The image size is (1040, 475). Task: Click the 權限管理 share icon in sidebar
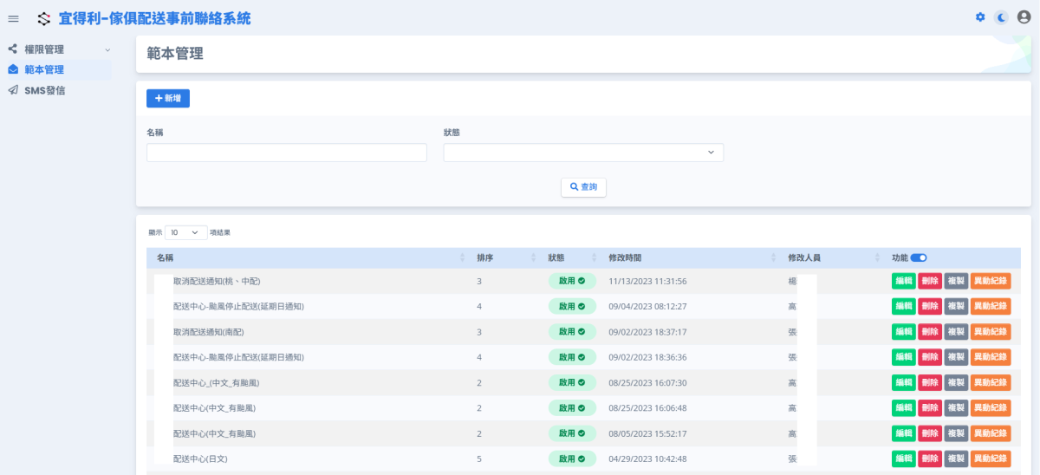pyautogui.click(x=13, y=49)
